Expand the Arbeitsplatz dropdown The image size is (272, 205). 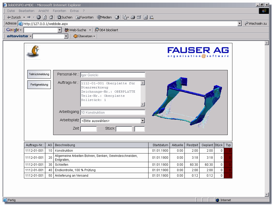point(143,121)
